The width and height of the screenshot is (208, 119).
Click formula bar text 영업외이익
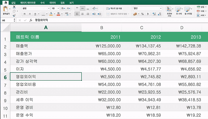(x=41, y=20)
